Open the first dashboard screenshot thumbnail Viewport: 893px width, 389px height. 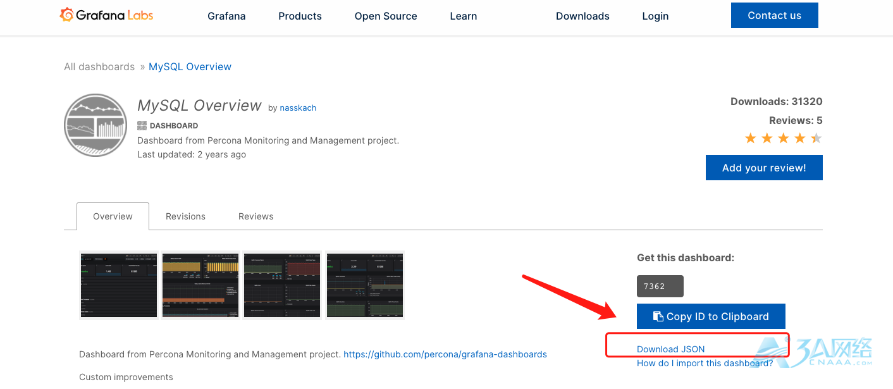(x=119, y=285)
